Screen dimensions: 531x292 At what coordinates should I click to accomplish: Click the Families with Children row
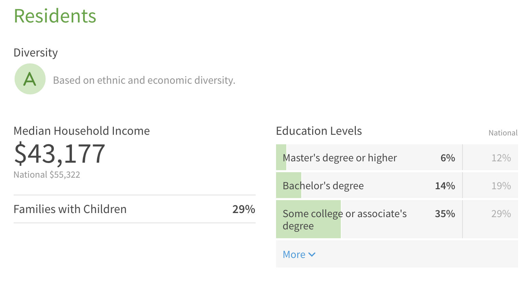pyautogui.click(x=135, y=209)
